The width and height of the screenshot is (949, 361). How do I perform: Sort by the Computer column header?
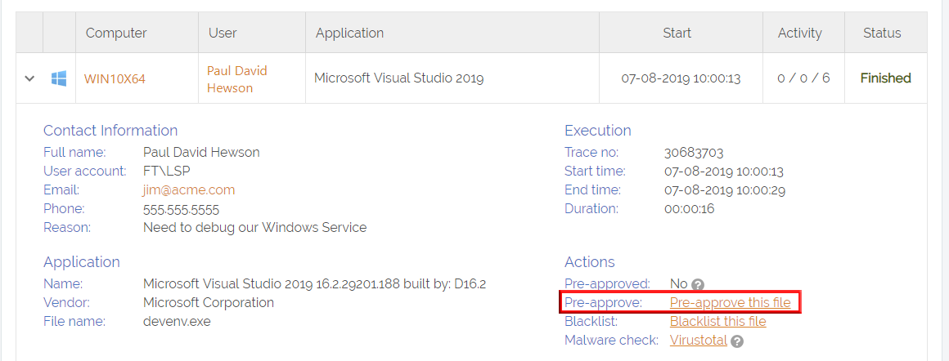pos(116,33)
